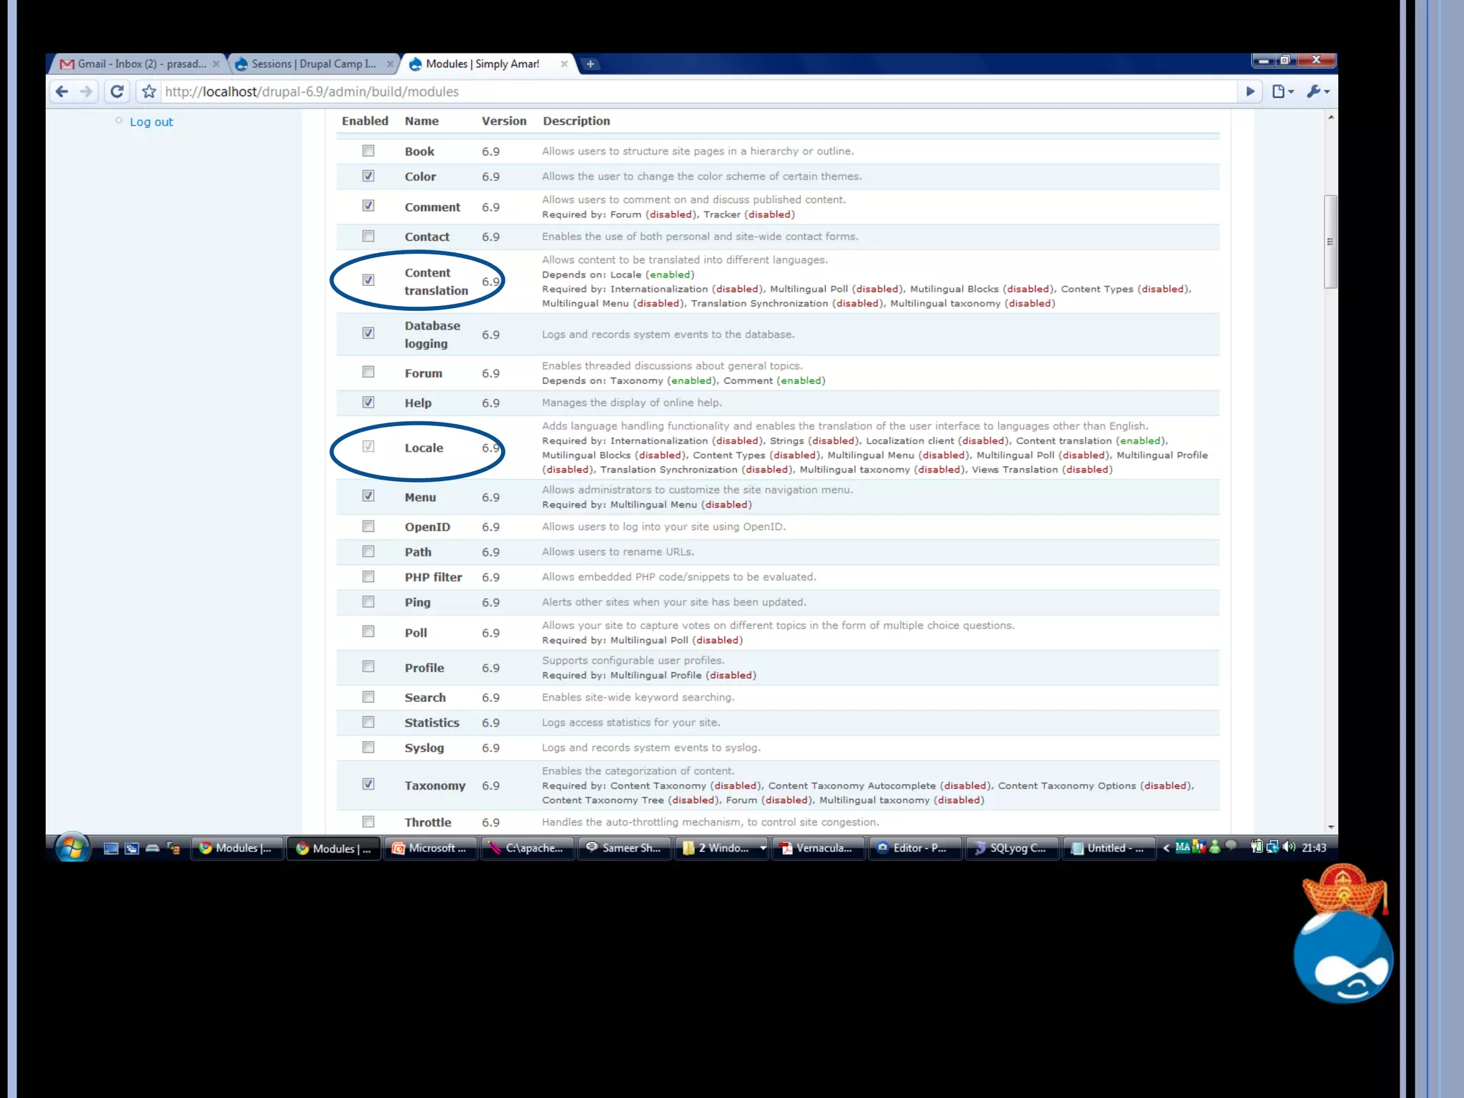Image resolution: width=1464 pixels, height=1098 pixels.
Task: Open the page menu dropdown icon
Action: pos(1283,91)
